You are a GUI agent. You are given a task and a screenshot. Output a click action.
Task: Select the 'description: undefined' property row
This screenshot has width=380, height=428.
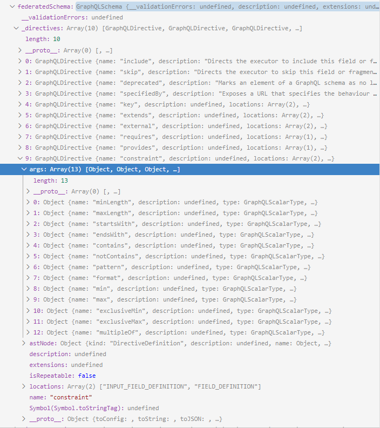tap(190, 354)
